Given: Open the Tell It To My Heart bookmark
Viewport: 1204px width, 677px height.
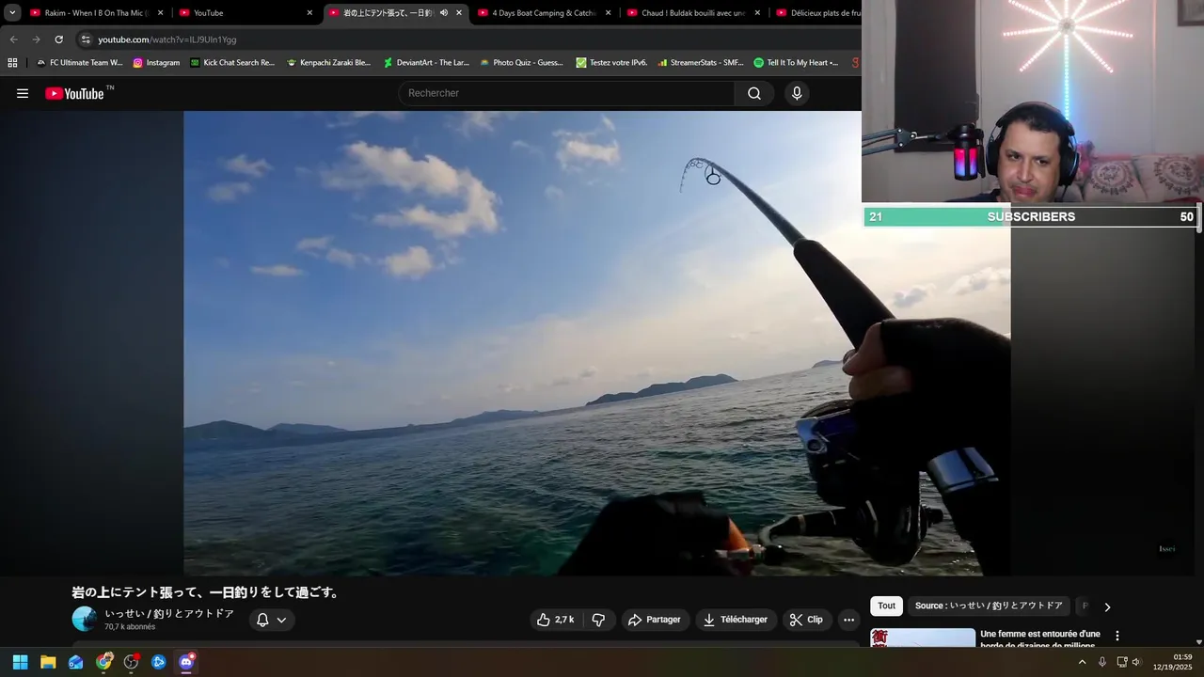Looking at the screenshot, I should 796,63.
